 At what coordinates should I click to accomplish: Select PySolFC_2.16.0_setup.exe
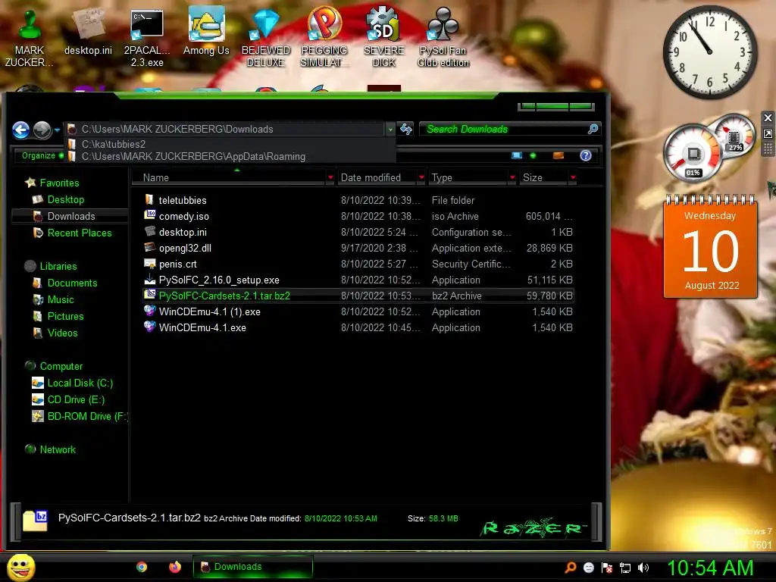[x=358, y=280]
